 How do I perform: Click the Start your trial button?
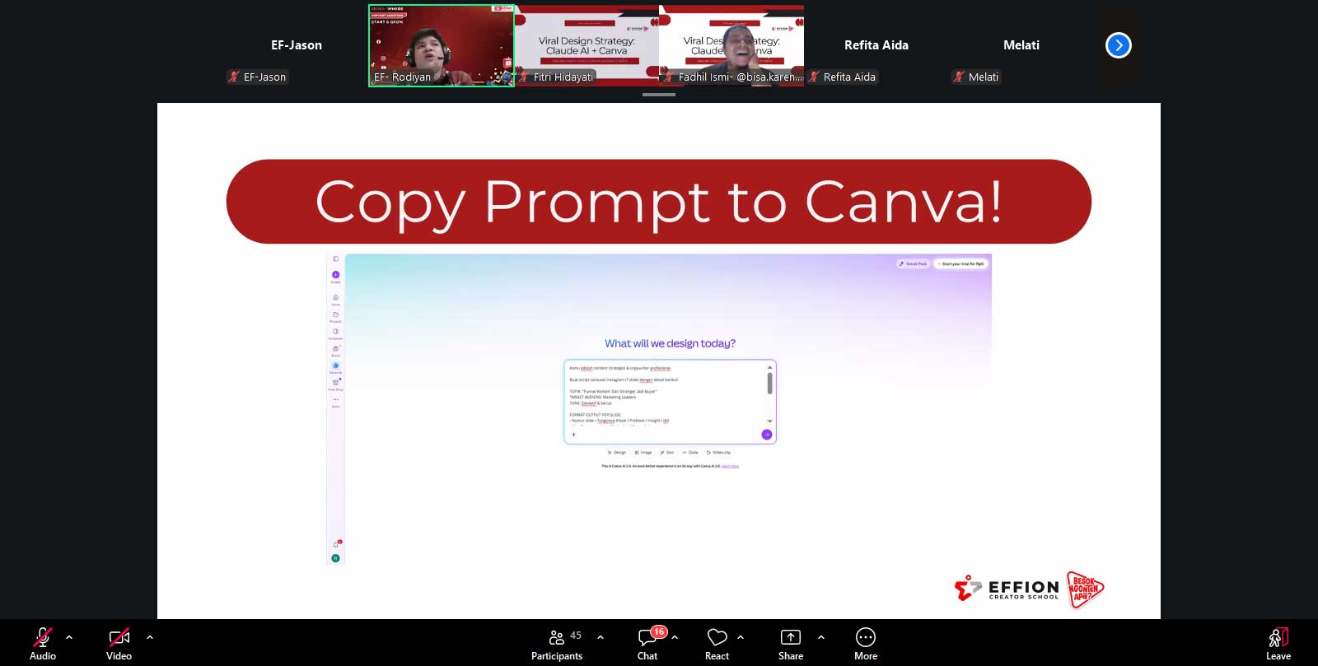pyautogui.click(x=960, y=264)
